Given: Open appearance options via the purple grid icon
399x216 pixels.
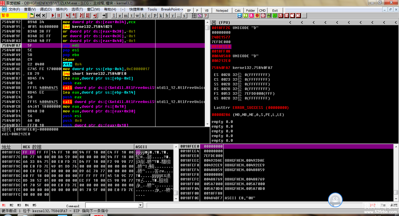Looking at the screenshot, I should pos(200,16).
